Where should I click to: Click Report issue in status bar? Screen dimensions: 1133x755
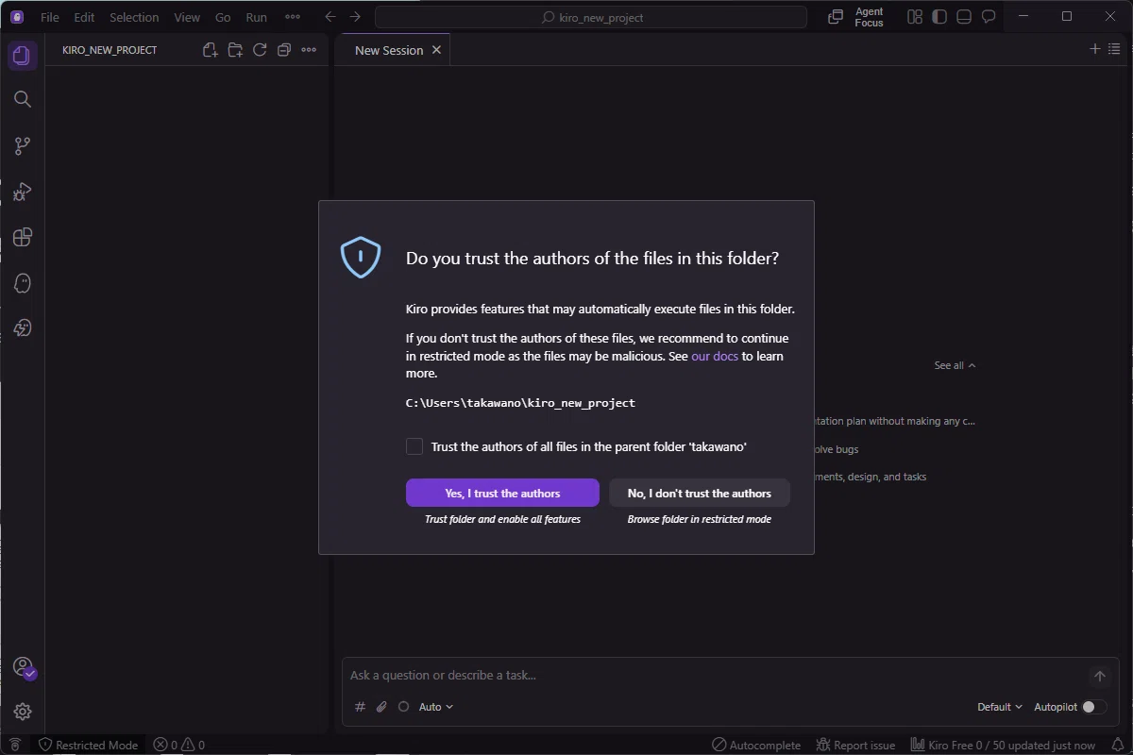[855, 746]
